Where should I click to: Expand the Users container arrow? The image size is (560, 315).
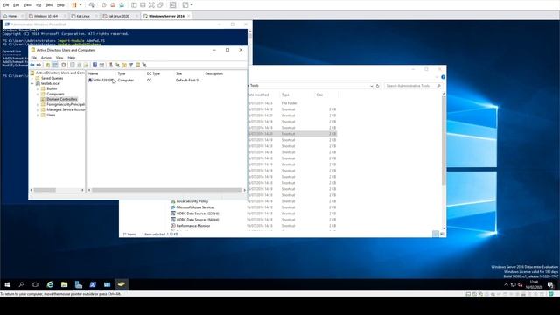[38, 115]
